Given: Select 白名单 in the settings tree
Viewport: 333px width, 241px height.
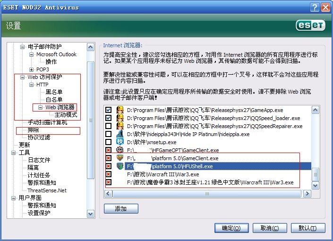Looking at the screenshot, I should tap(54, 99).
